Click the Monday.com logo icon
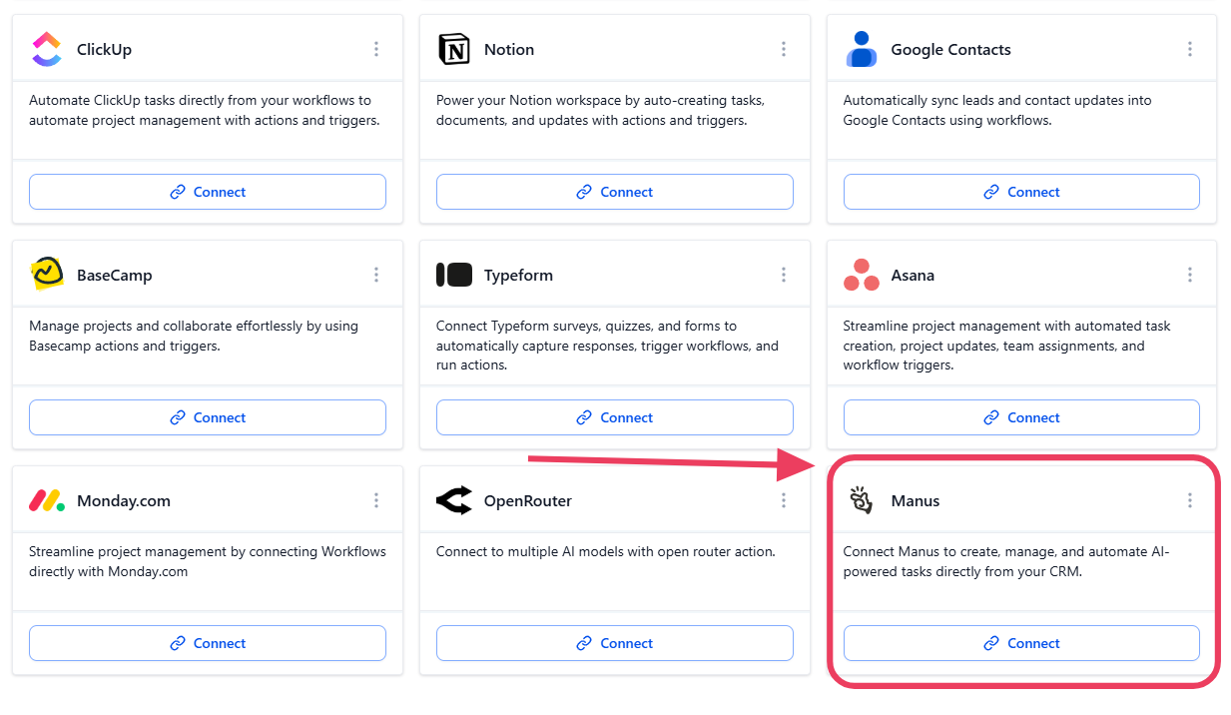 47,500
